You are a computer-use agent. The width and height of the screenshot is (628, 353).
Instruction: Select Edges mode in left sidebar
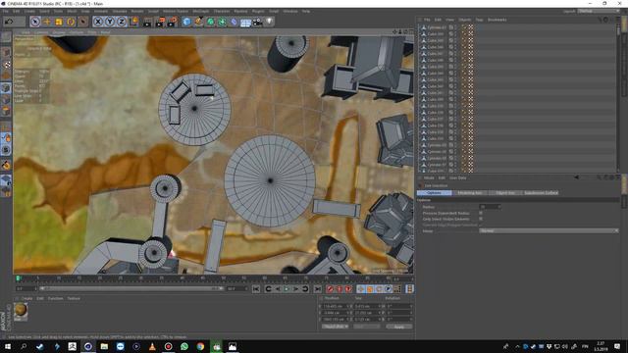point(6,99)
